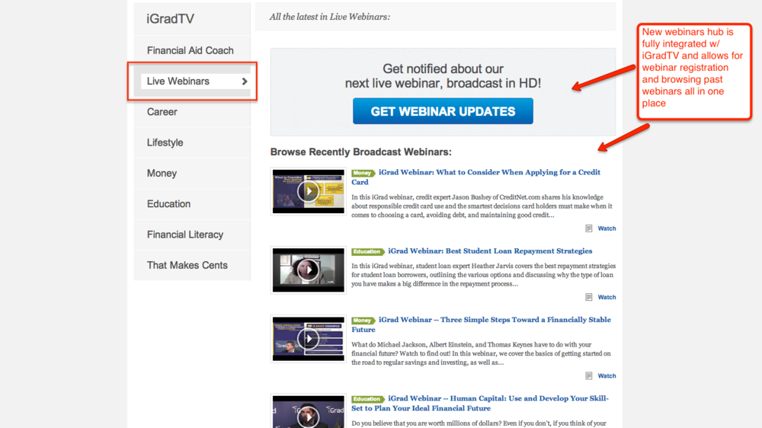Play the Student Loan Repayment webinar video
Viewport: 762px width, 428px height.
click(x=308, y=270)
